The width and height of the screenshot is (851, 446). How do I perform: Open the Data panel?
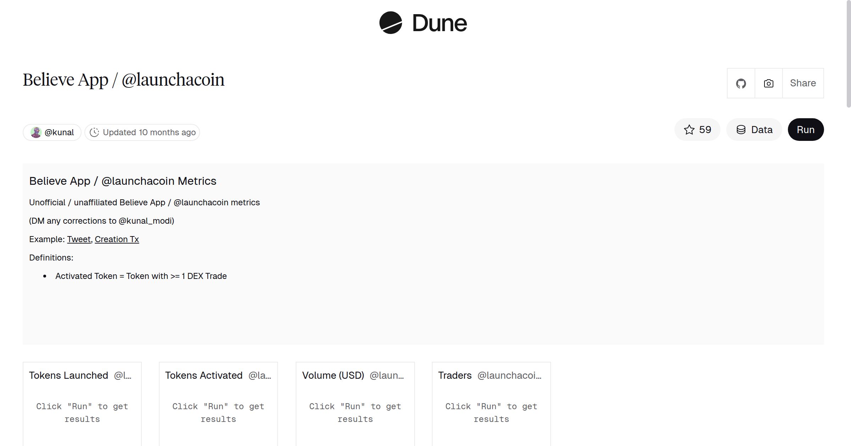pos(754,130)
